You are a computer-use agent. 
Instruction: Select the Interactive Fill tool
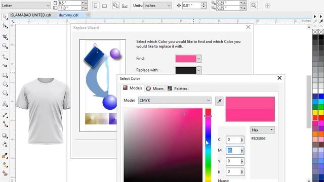[5, 164]
